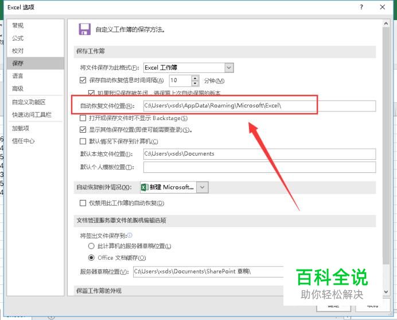Click the 默认本地文件位置 path field
Screen dimensions: 397x320
pyautogui.click(x=259, y=154)
